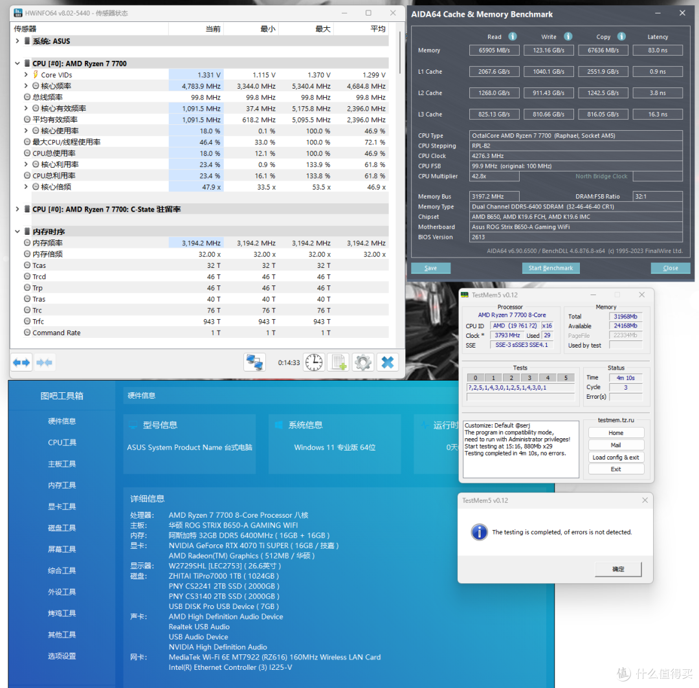Click the info icon next to Copy in AIDA64
699x688 pixels.
point(621,36)
